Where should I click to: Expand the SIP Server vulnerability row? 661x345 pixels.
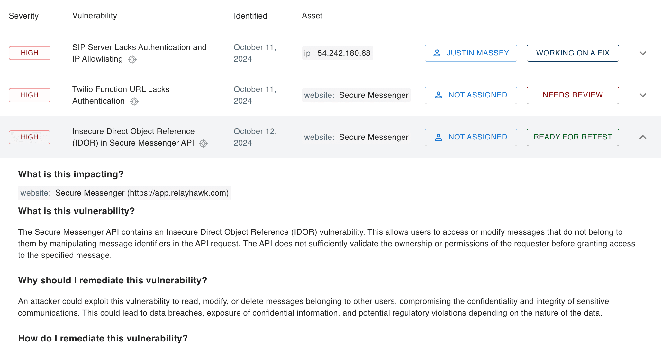(x=643, y=53)
